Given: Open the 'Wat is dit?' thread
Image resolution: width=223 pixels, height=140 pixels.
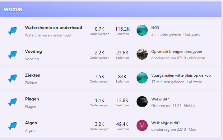Looking at the screenshot, I should (x=160, y=99).
